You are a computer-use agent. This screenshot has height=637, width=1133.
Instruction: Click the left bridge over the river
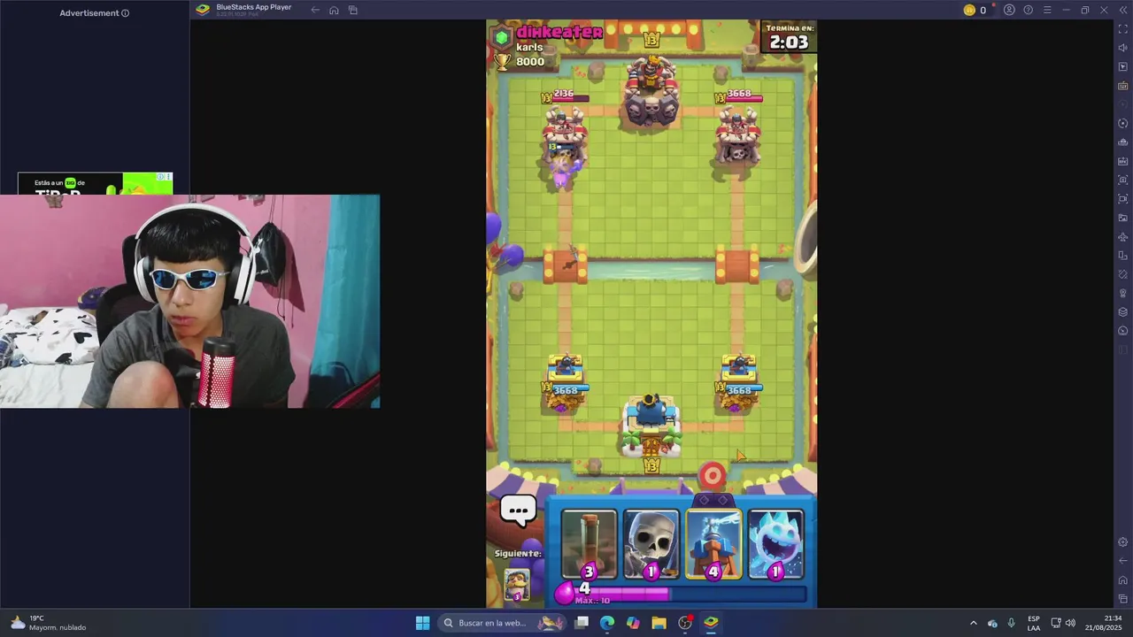[x=565, y=265]
